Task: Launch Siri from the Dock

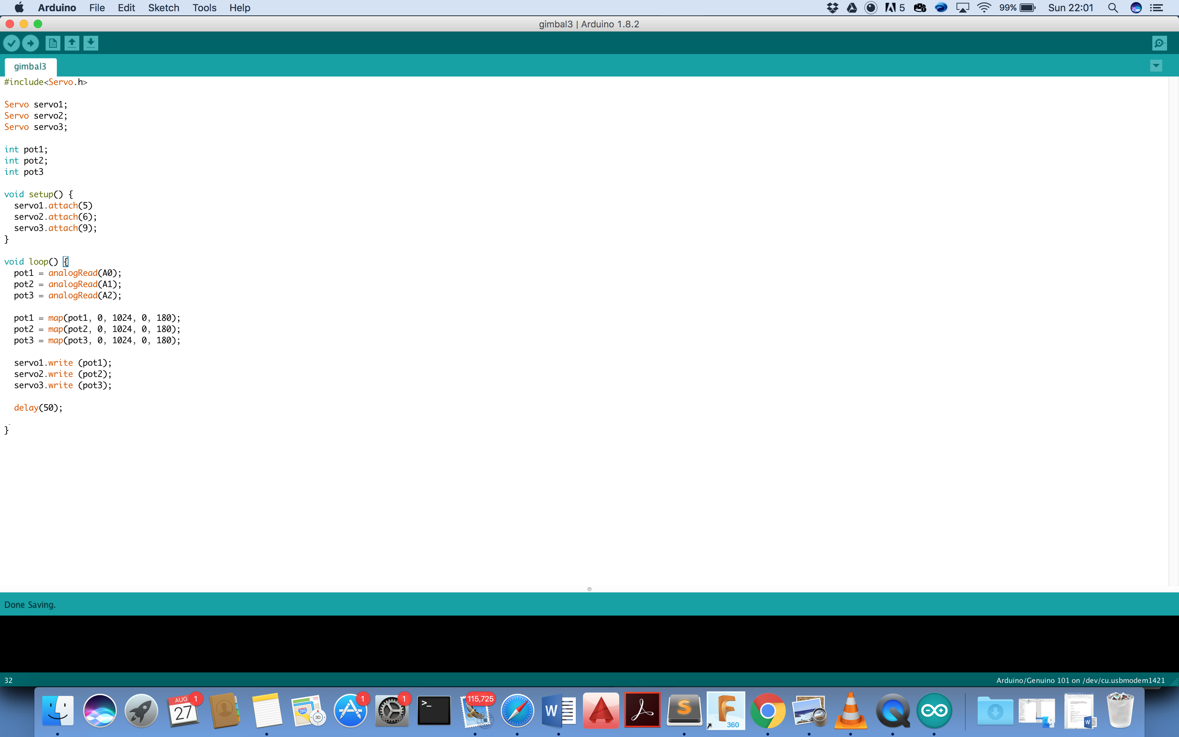Action: click(x=99, y=710)
